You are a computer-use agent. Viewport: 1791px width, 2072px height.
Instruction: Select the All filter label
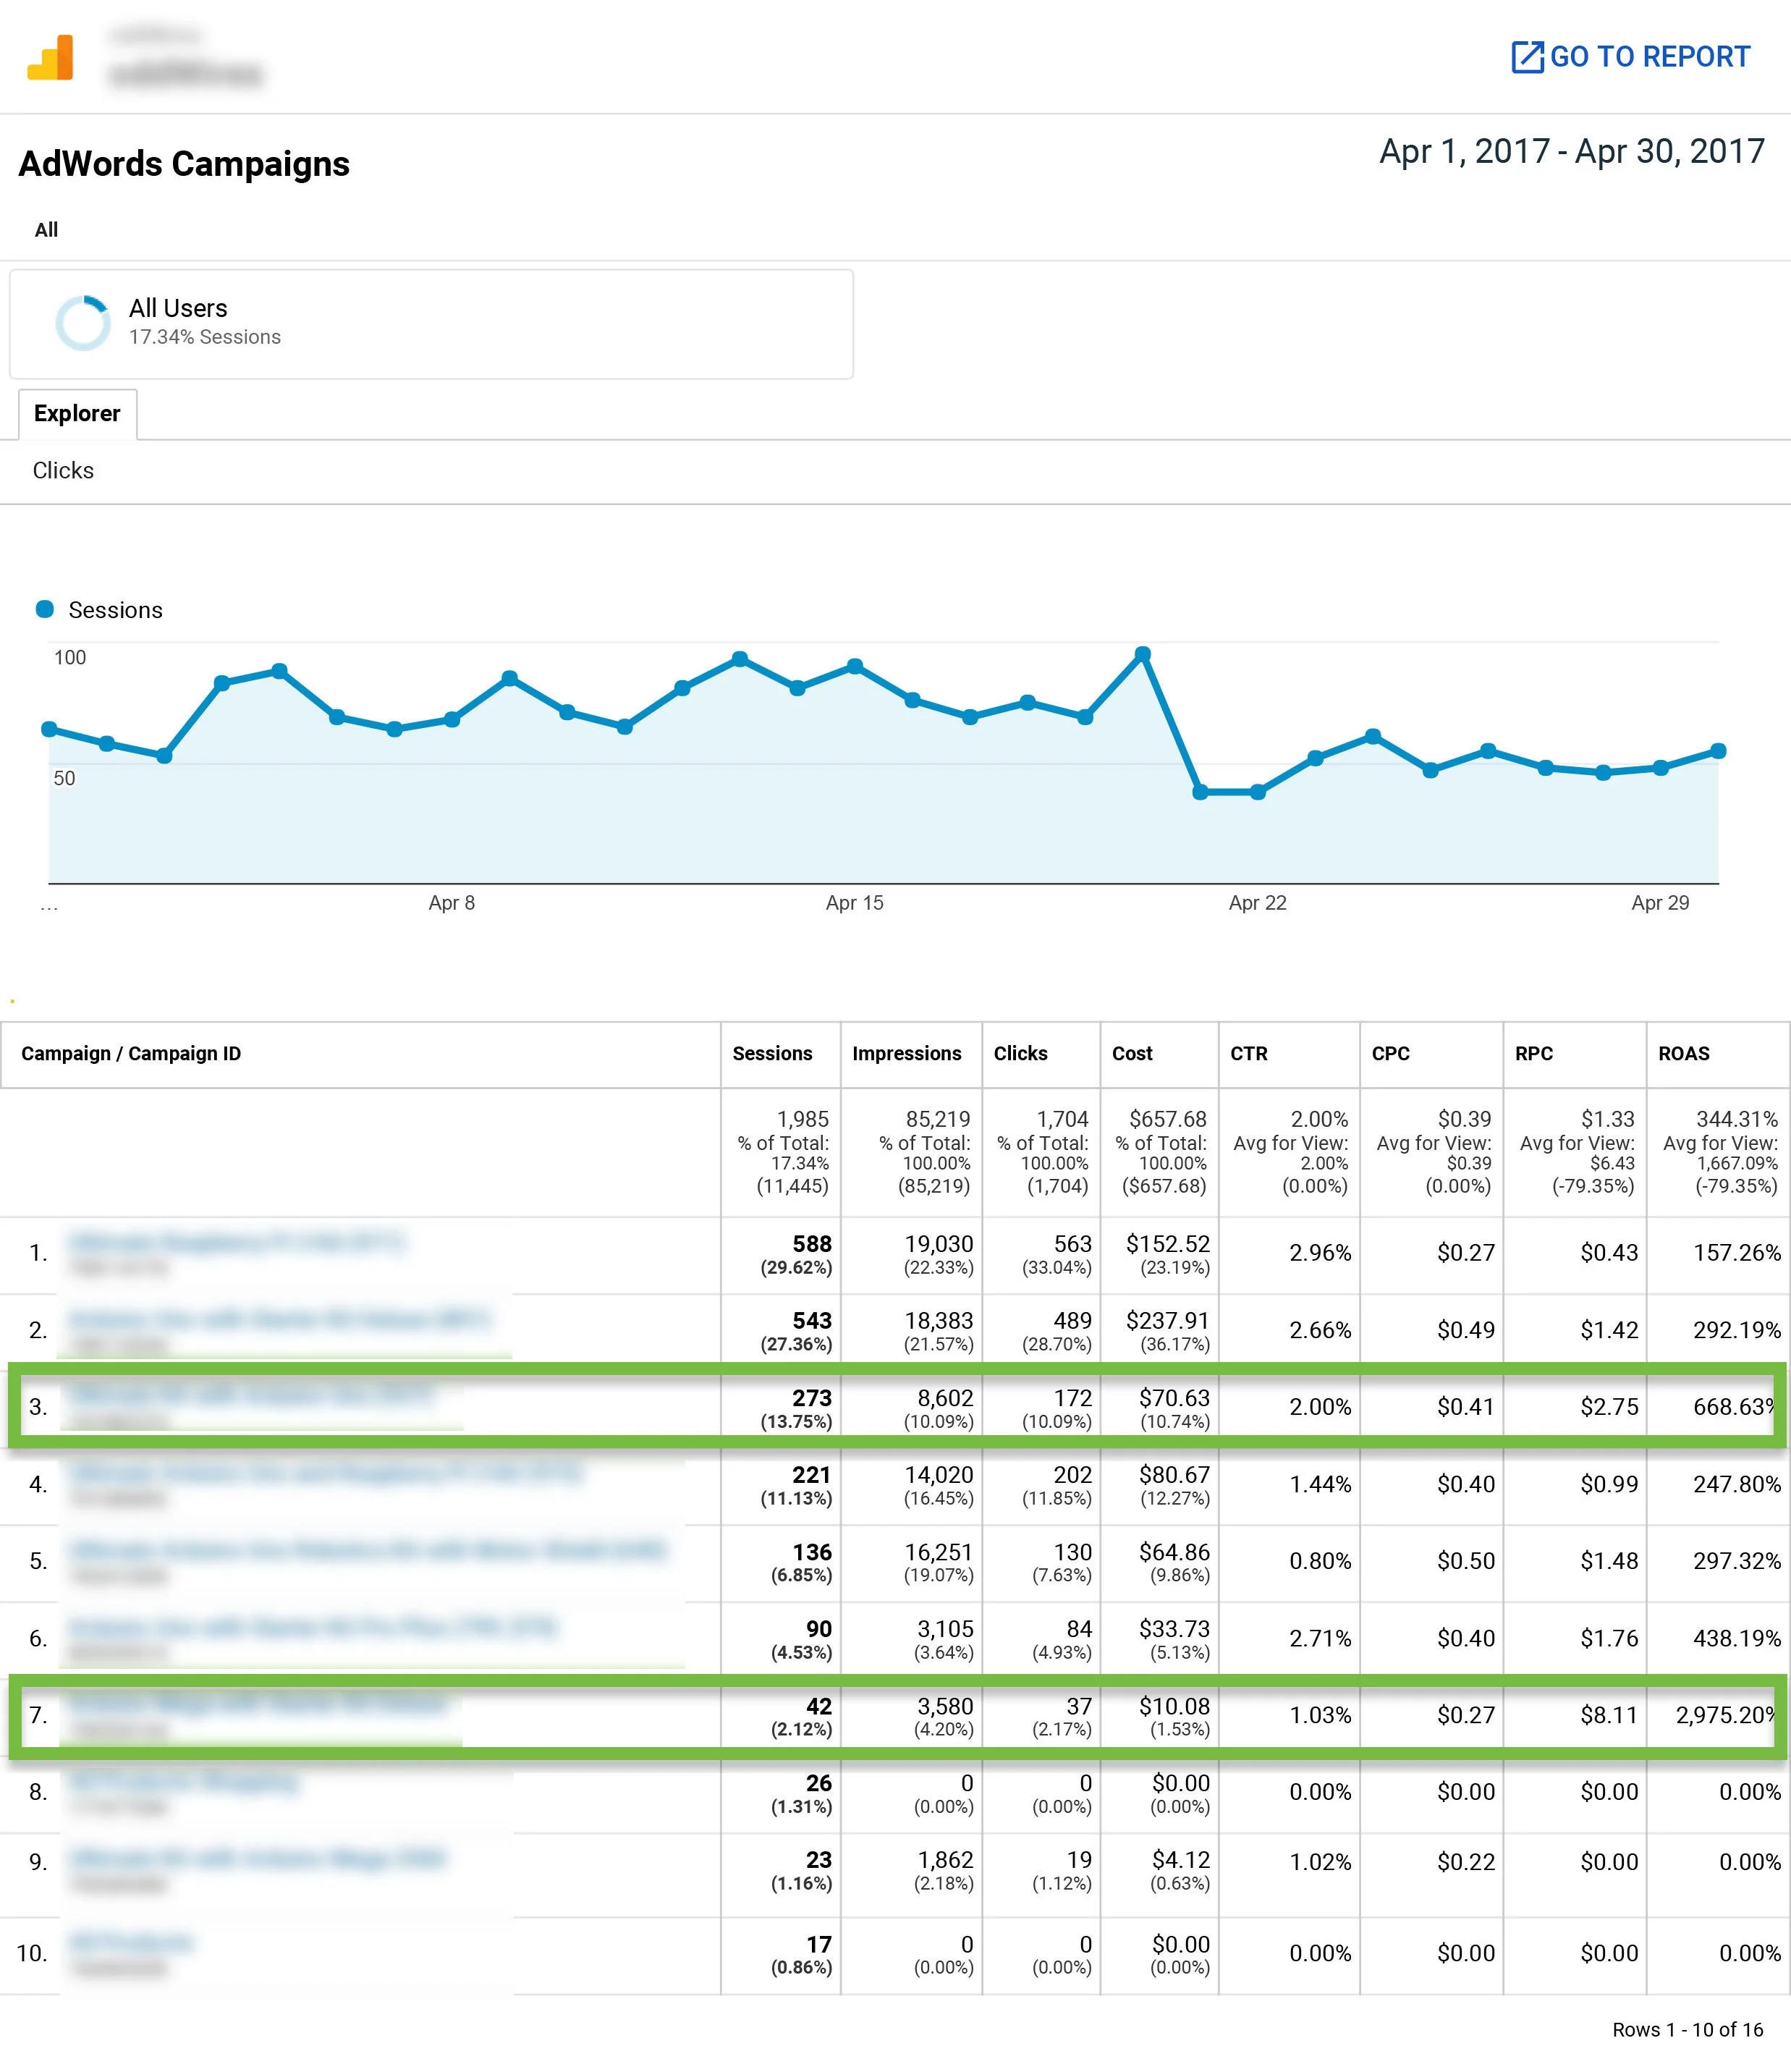point(46,229)
